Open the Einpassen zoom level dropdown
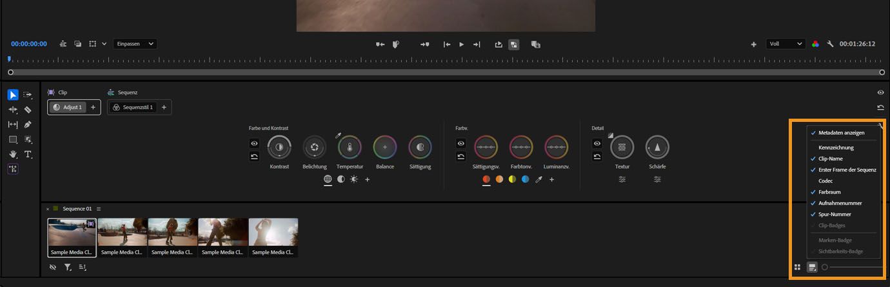Viewport: 890px width, 287px height. click(135, 44)
